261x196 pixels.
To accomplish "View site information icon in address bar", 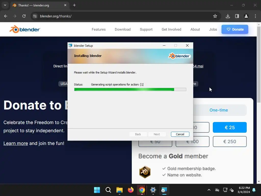I will (35, 16).
